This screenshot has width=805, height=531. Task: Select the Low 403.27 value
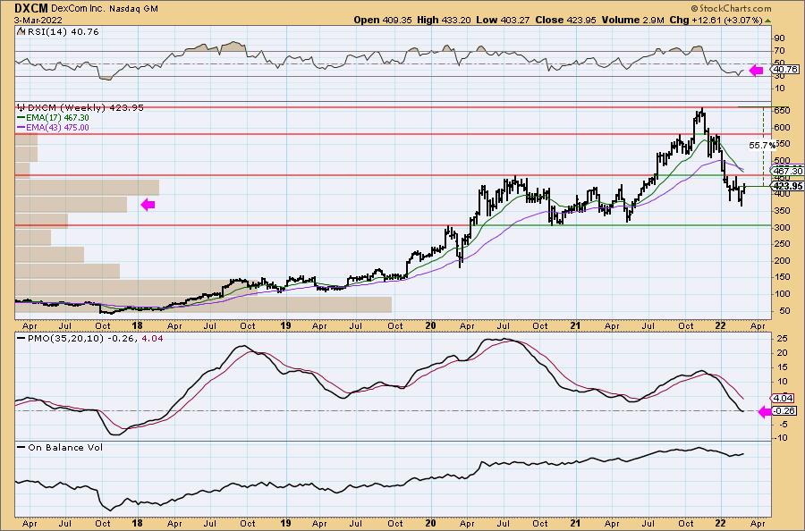click(503, 20)
